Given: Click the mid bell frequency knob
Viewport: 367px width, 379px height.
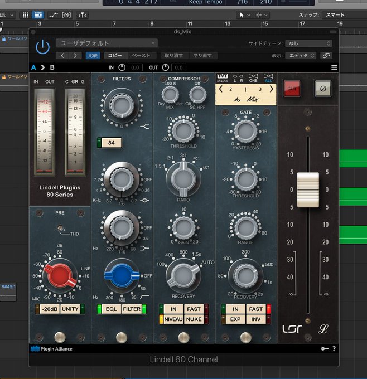Looking at the screenshot, I should (x=122, y=179).
